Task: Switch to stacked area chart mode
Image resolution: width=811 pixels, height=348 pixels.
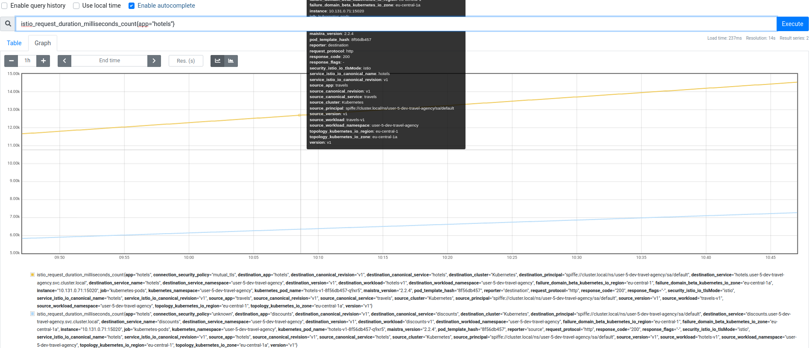Action: pos(231,61)
